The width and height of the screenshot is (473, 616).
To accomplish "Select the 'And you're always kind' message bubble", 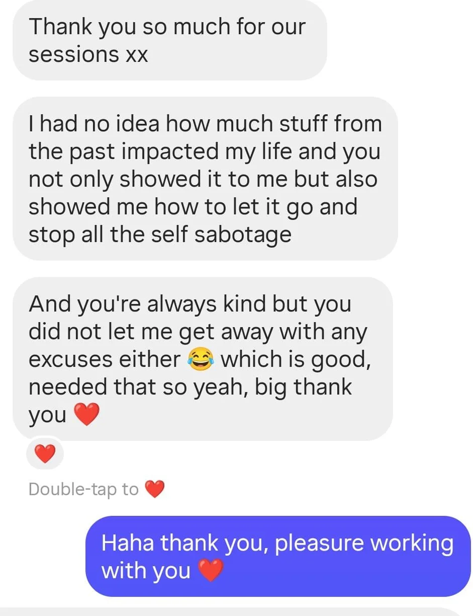I will coord(203,359).
